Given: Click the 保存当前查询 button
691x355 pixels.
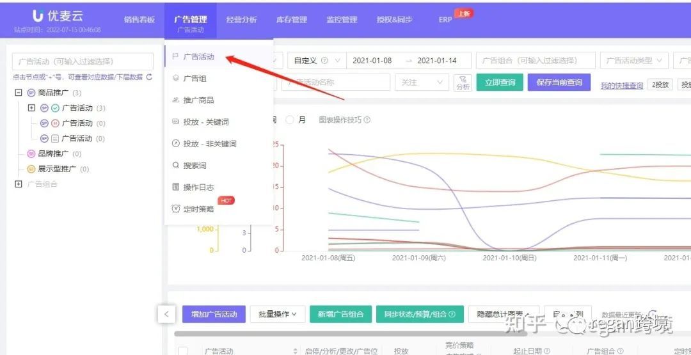Looking at the screenshot, I should pyautogui.click(x=559, y=83).
